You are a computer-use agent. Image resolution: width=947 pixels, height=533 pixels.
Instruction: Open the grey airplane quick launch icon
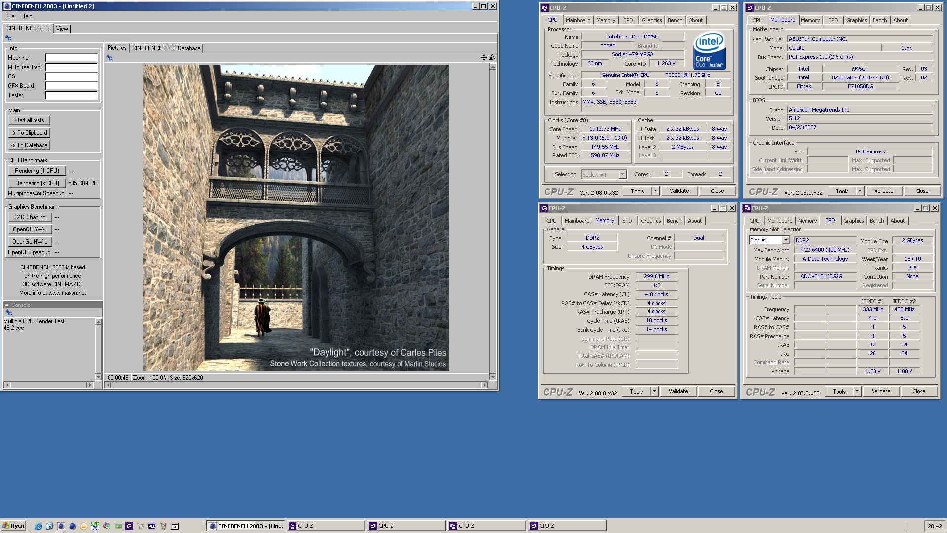(141, 526)
